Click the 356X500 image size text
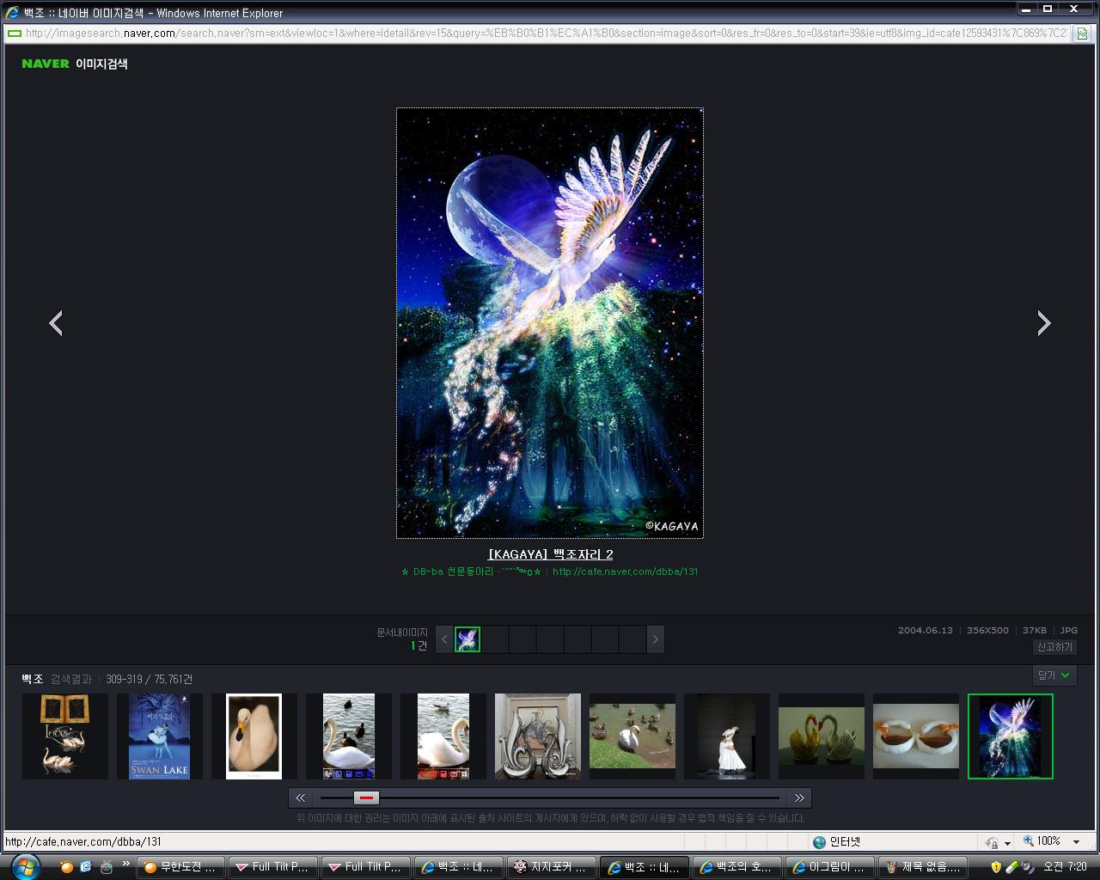This screenshot has width=1100, height=880. (x=987, y=630)
